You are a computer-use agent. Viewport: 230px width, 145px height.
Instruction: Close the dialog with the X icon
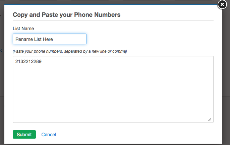[x=222, y=4]
